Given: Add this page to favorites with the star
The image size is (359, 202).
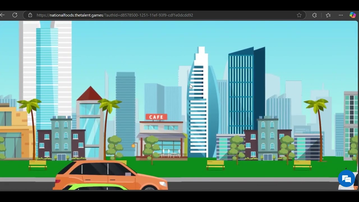Looking at the screenshot, I should click(x=299, y=15).
